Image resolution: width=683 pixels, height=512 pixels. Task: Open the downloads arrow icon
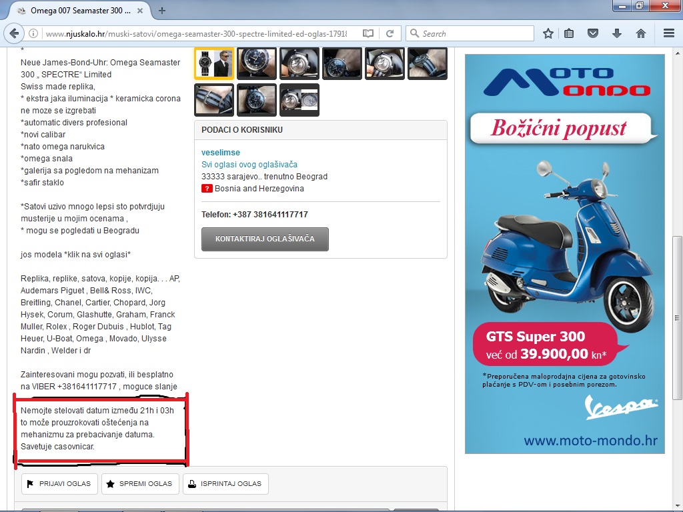(617, 33)
